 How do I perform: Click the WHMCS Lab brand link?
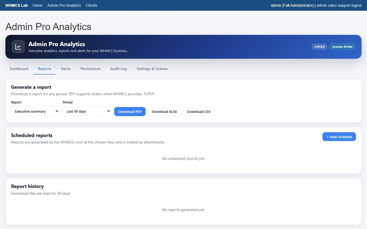coord(17,5)
